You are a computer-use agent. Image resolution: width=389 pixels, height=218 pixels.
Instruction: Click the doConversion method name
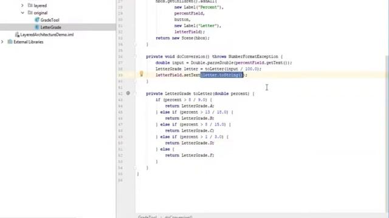pyautogui.click(x=190, y=56)
